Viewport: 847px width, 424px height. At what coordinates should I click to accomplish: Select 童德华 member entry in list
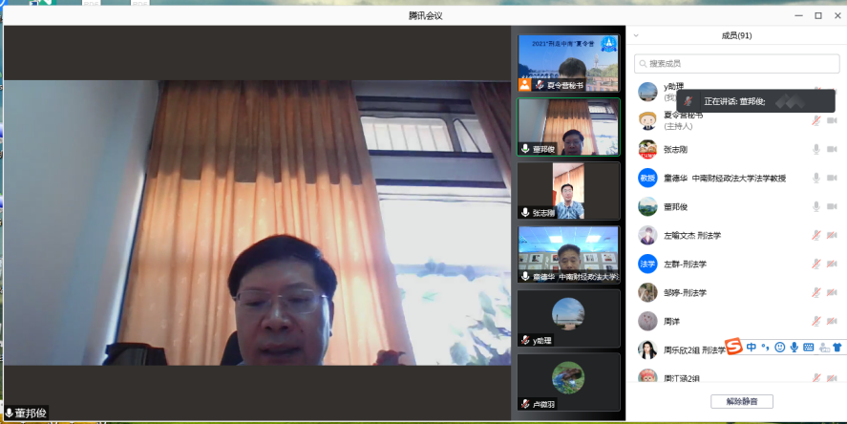coord(726,178)
